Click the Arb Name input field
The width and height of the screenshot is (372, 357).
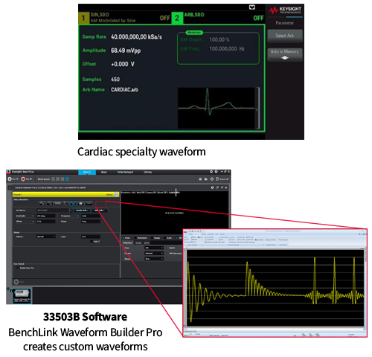(x=53, y=210)
